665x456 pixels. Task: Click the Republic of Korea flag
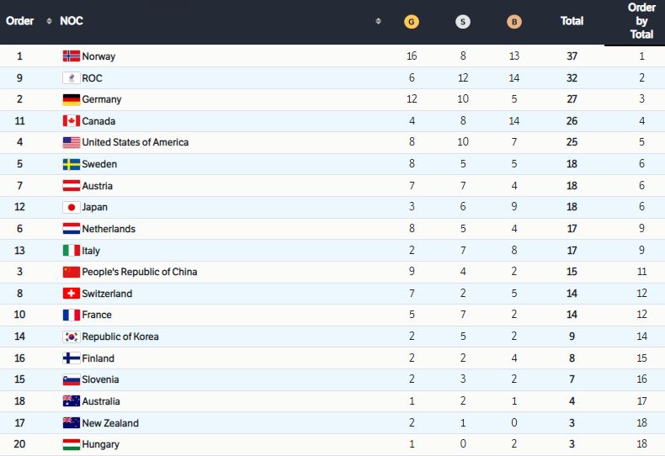coord(72,337)
